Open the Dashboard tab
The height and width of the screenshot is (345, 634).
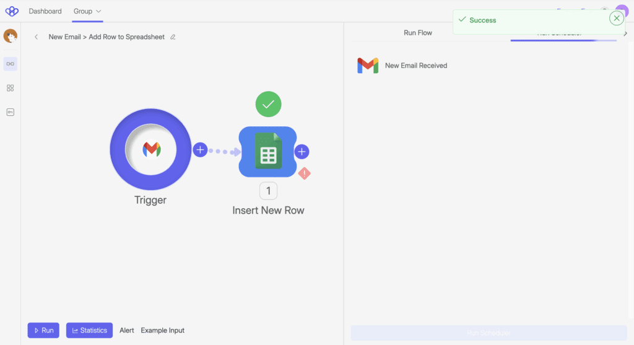45,11
